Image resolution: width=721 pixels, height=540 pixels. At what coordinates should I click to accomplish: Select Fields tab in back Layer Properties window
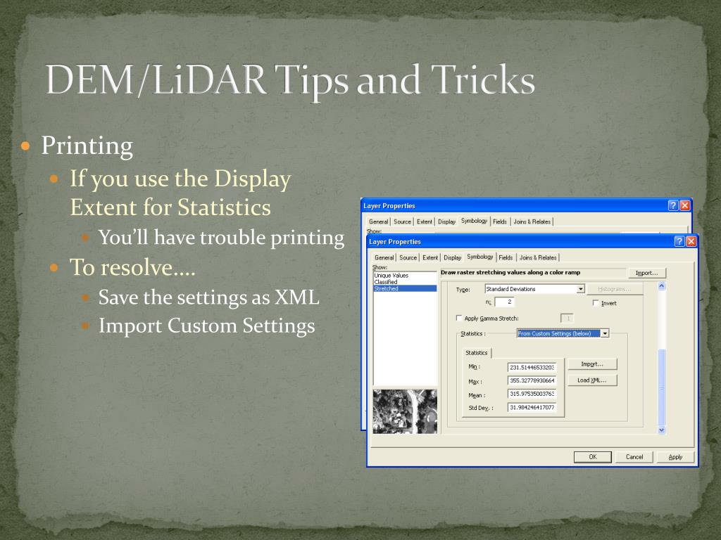(x=500, y=221)
